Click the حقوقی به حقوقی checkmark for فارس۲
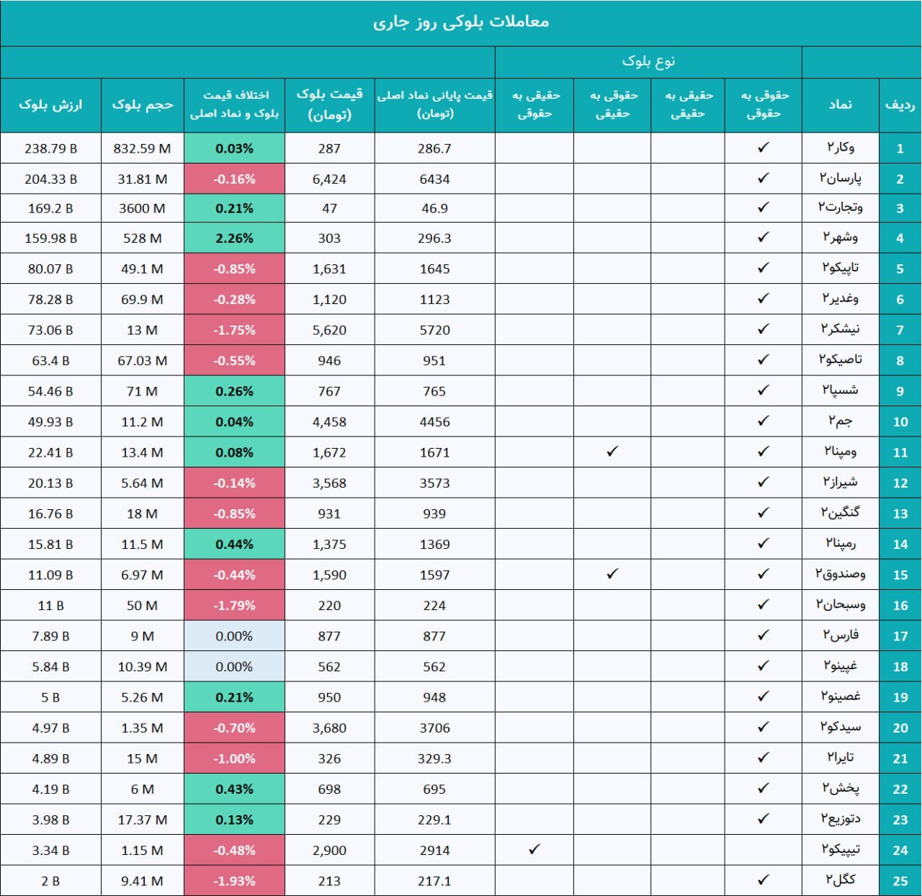This screenshot has height=896, width=922. click(764, 635)
